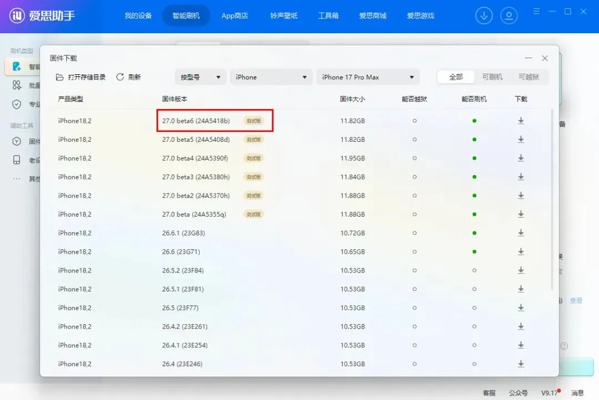
Task: Open the download manager icon in header
Action: [x=484, y=16]
